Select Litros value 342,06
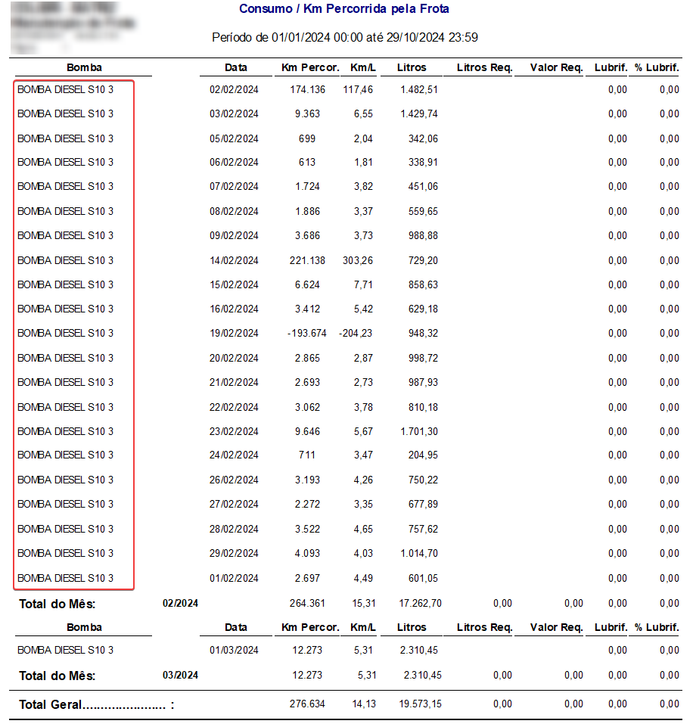 [x=423, y=138]
